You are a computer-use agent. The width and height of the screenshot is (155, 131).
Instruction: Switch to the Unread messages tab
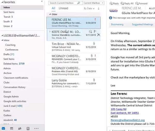coord(64,8)
